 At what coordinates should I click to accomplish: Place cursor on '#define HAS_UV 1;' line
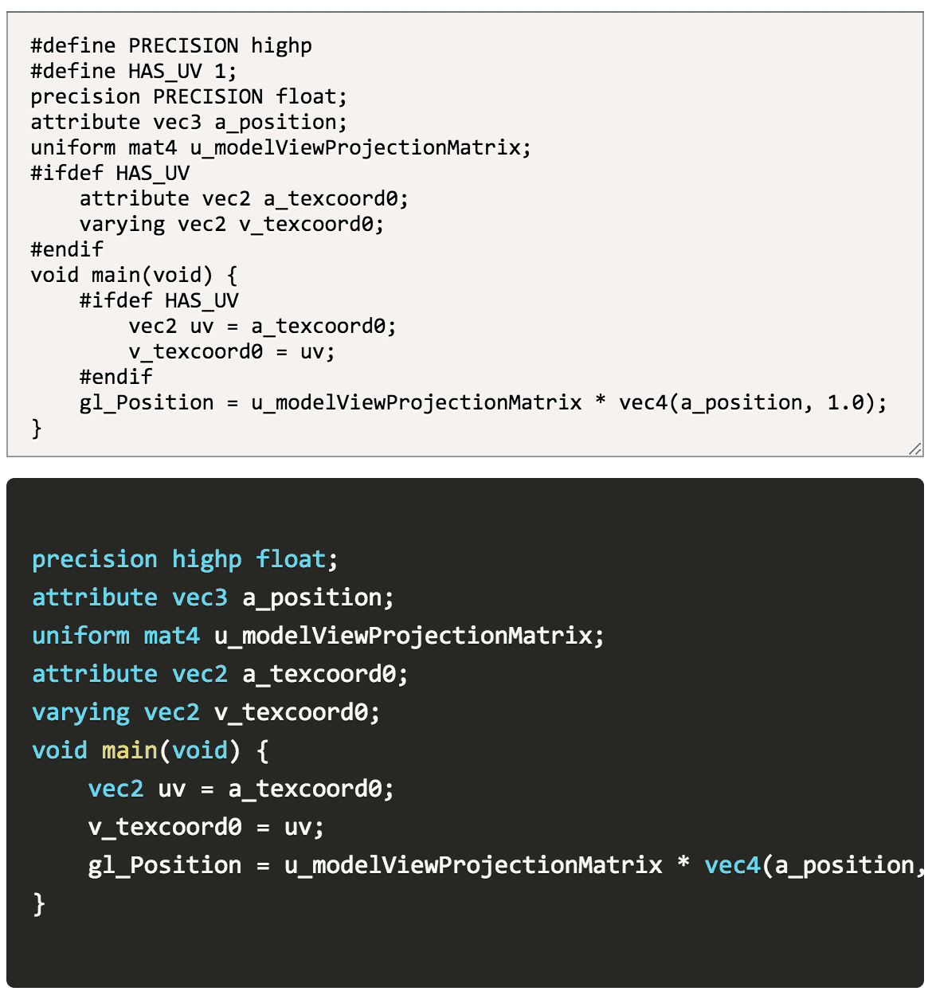[134, 72]
